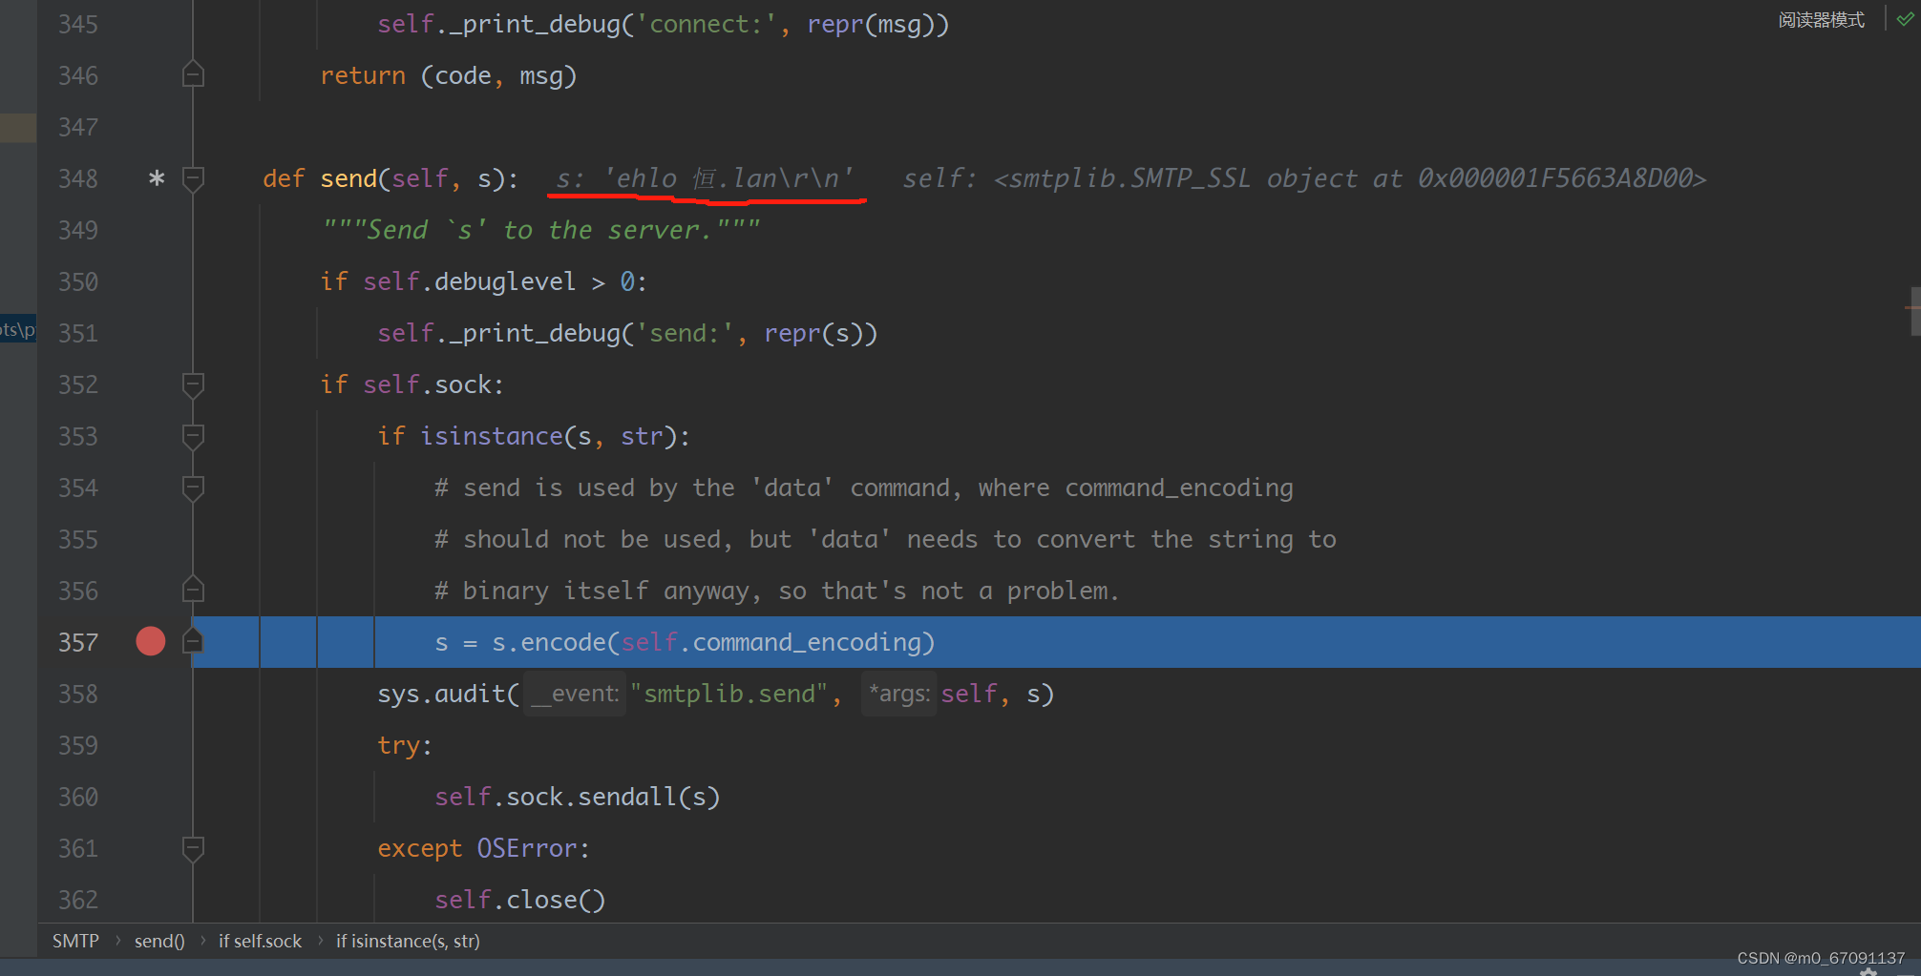The height and width of the screenshot is (976, 1921).
Task: Collapse the isinstance block via line 353 arrow
Action: click(193, 436)
